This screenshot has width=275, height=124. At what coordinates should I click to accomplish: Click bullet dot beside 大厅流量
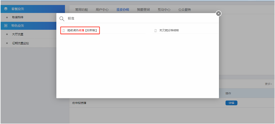click(x=7, y=34)
